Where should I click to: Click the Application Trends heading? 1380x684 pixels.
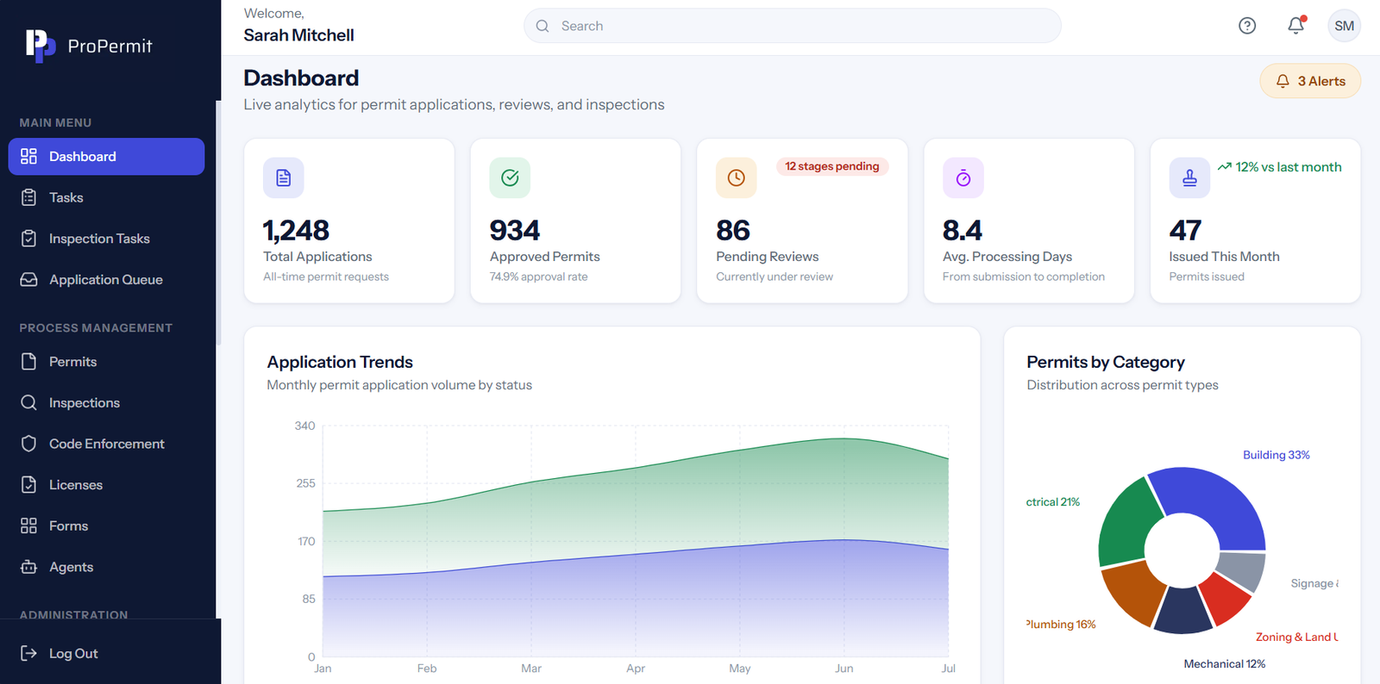pyautogui.click(x=340, y=362)
